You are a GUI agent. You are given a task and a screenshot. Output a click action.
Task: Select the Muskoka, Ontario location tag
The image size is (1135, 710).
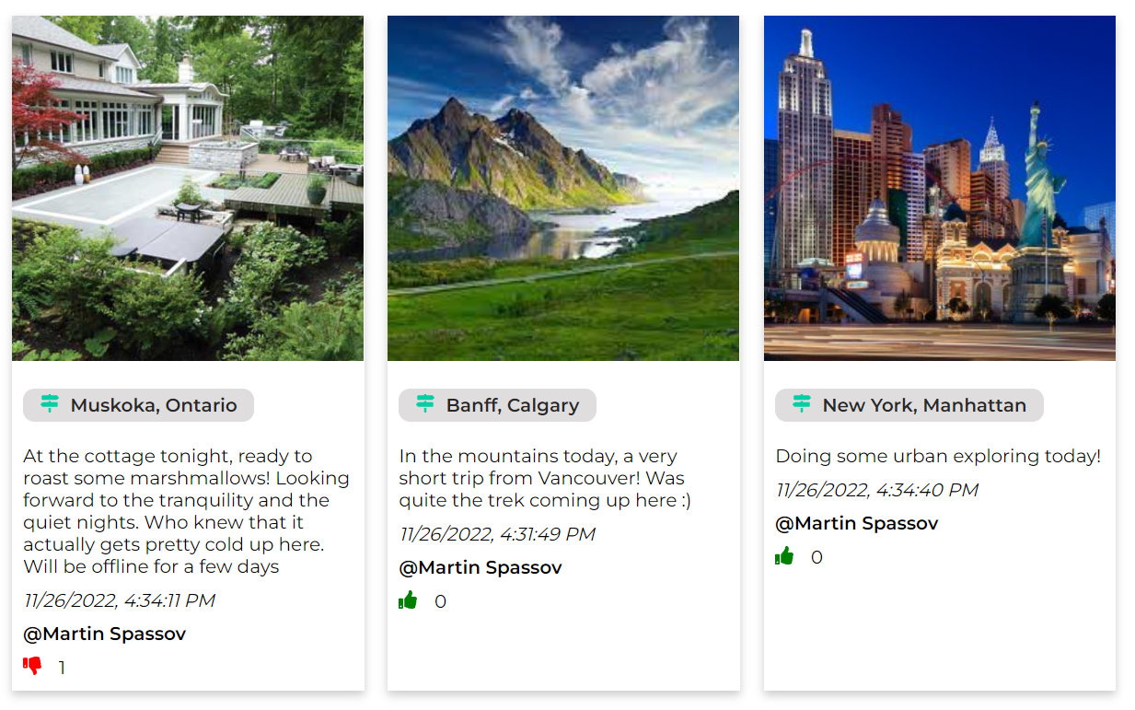click(x=138, y=405)
